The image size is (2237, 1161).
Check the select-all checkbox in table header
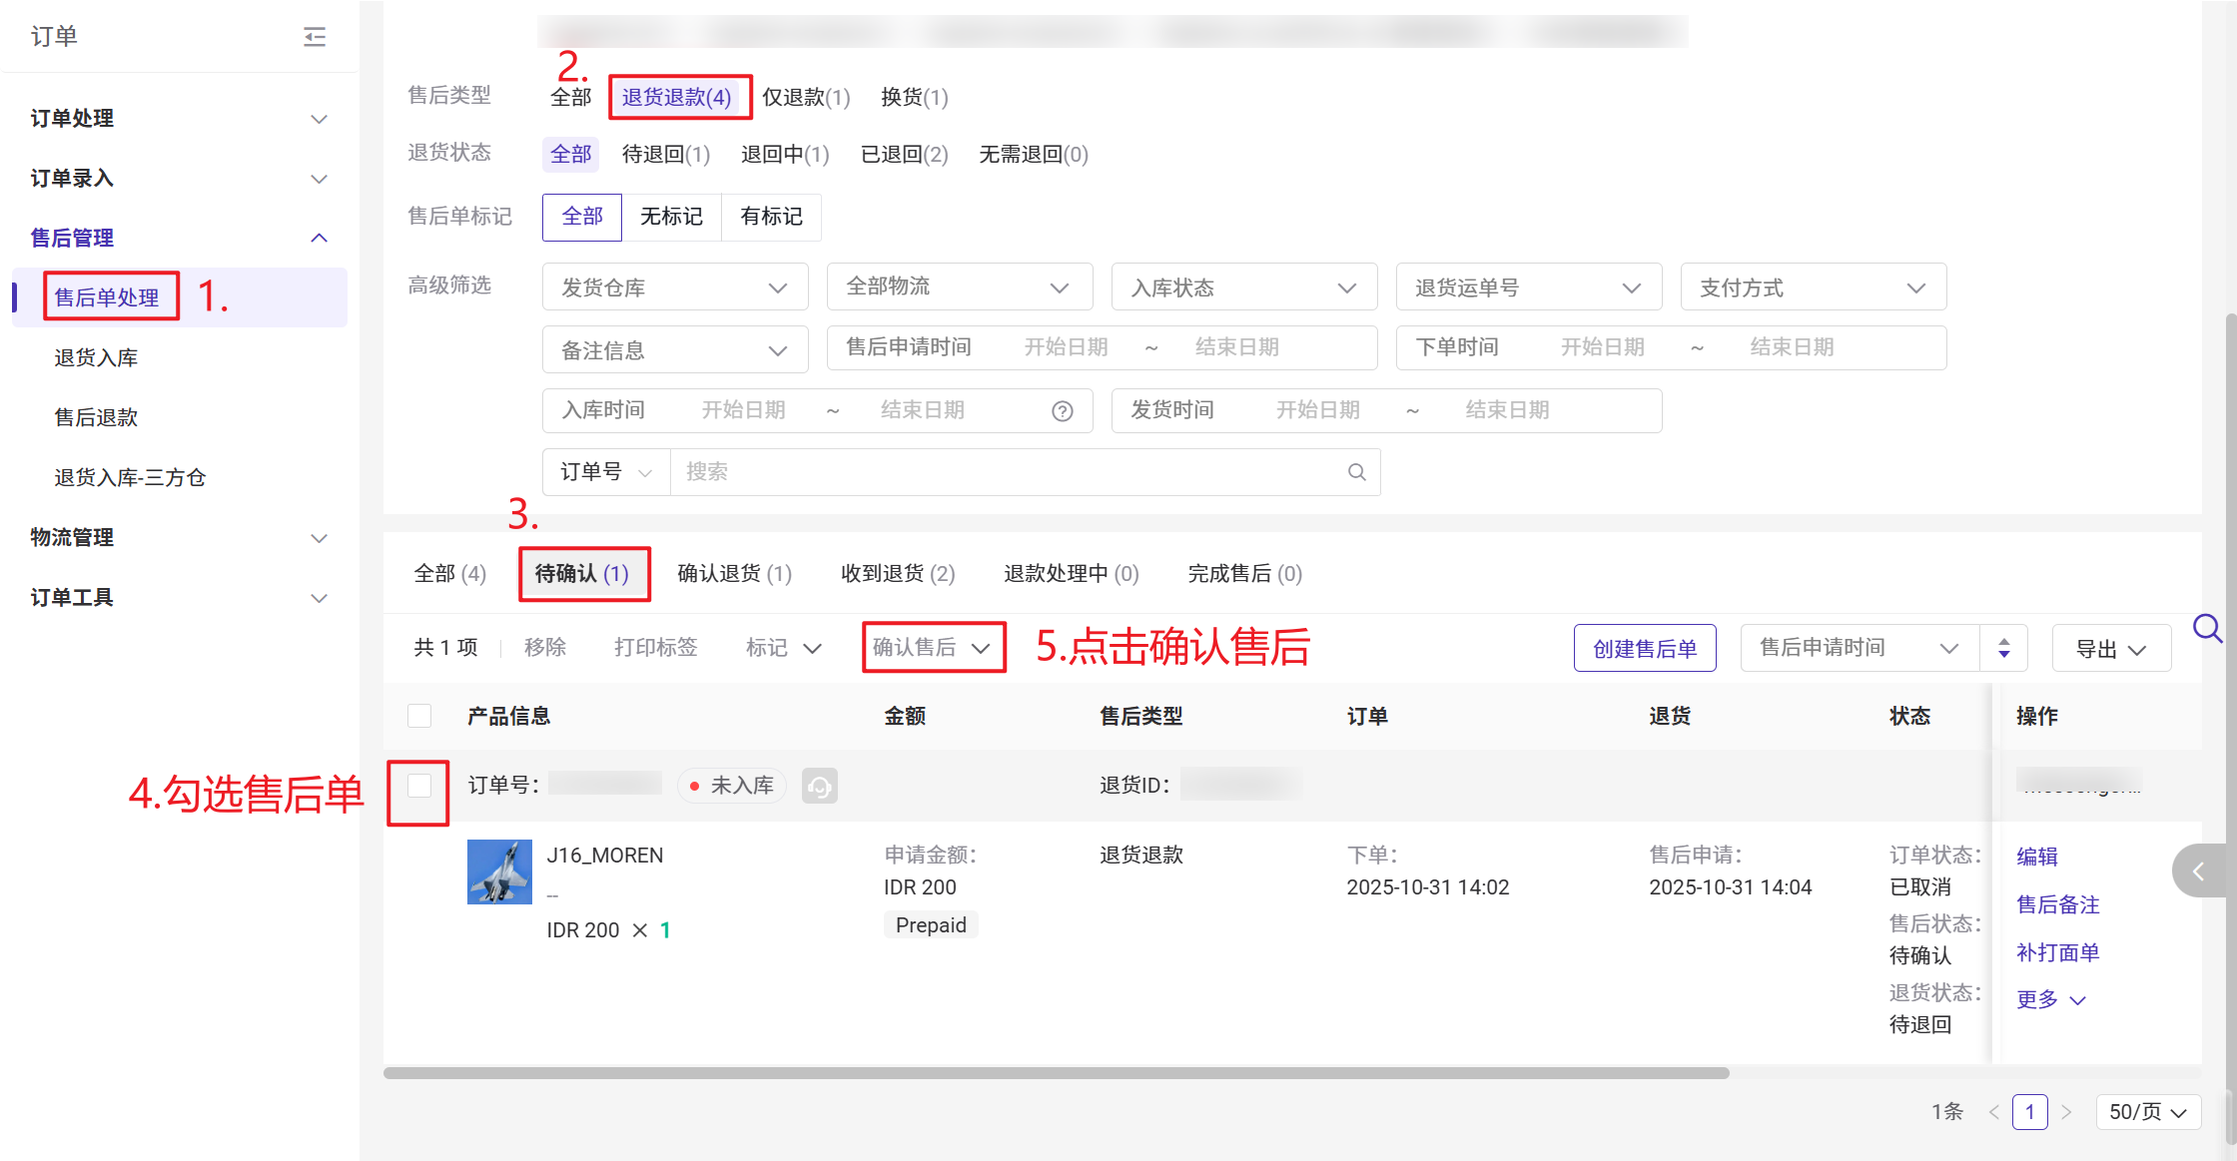tap(419, 716)
